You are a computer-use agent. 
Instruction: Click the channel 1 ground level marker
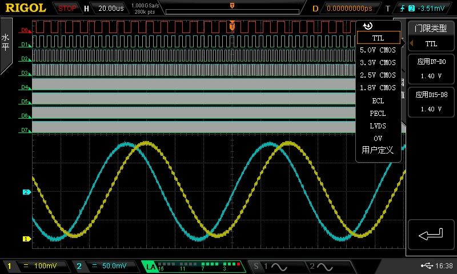coord(26,239)
